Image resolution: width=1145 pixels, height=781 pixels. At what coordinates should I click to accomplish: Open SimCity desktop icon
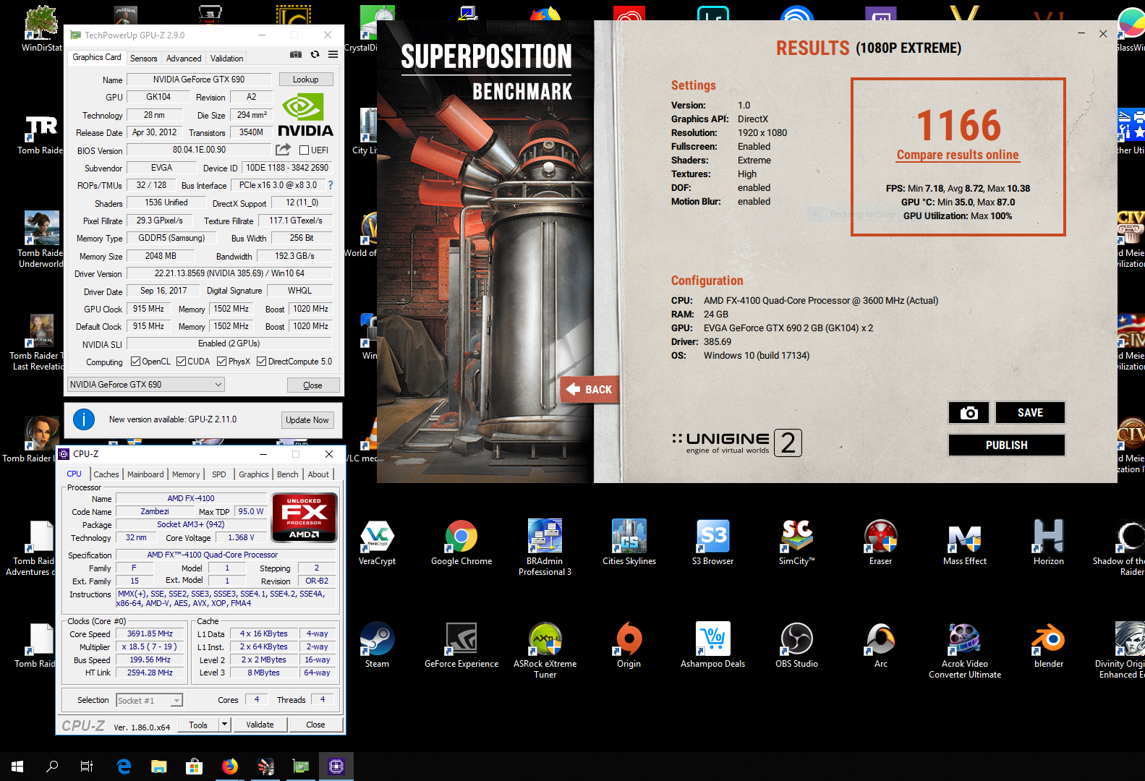coord(797,543)
